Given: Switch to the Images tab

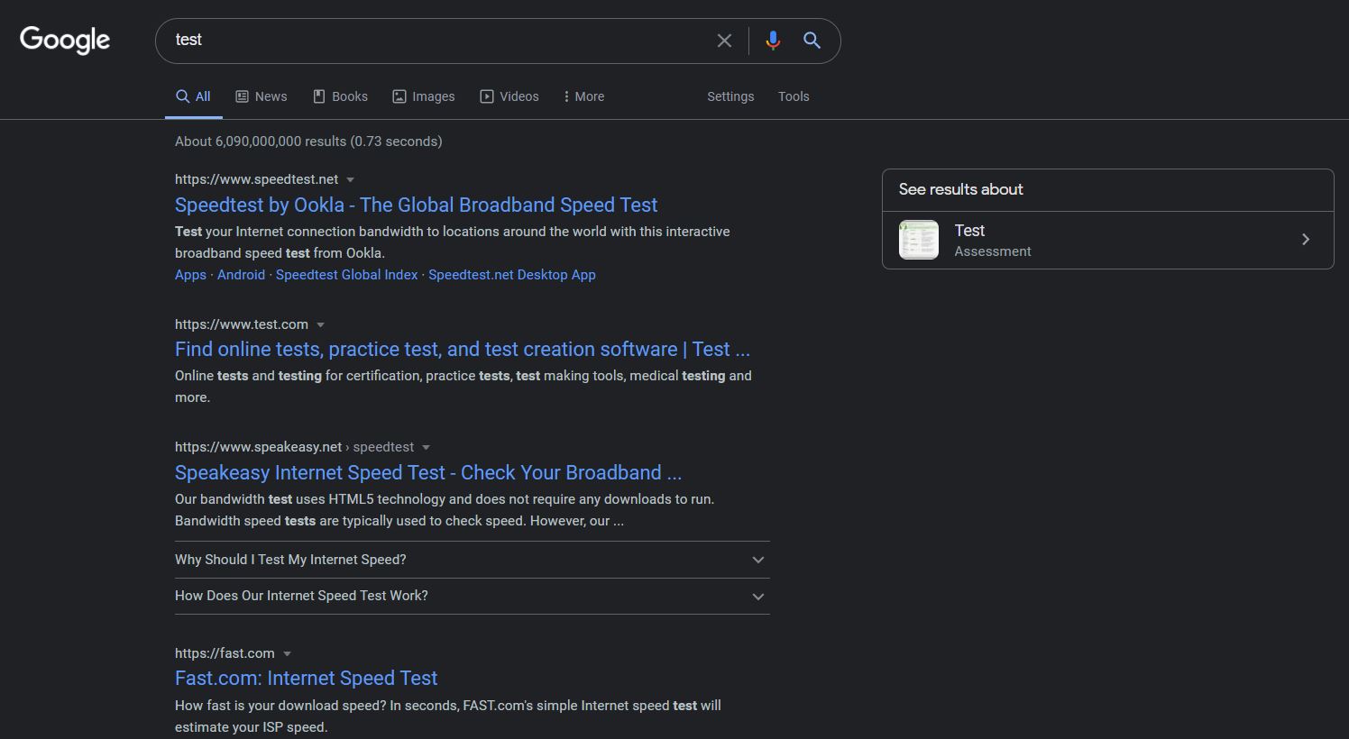Looking at the screenshot, I should click(x=424, y=96).
